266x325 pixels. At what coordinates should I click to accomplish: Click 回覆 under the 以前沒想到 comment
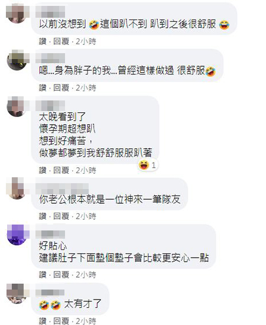pyautogui.click(x=61, y=41)
